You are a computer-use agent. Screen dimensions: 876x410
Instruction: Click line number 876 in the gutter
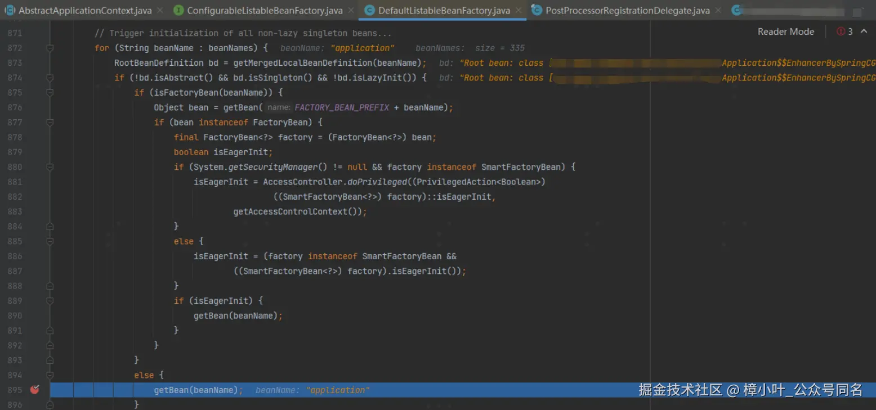click(x=15, y=107)
